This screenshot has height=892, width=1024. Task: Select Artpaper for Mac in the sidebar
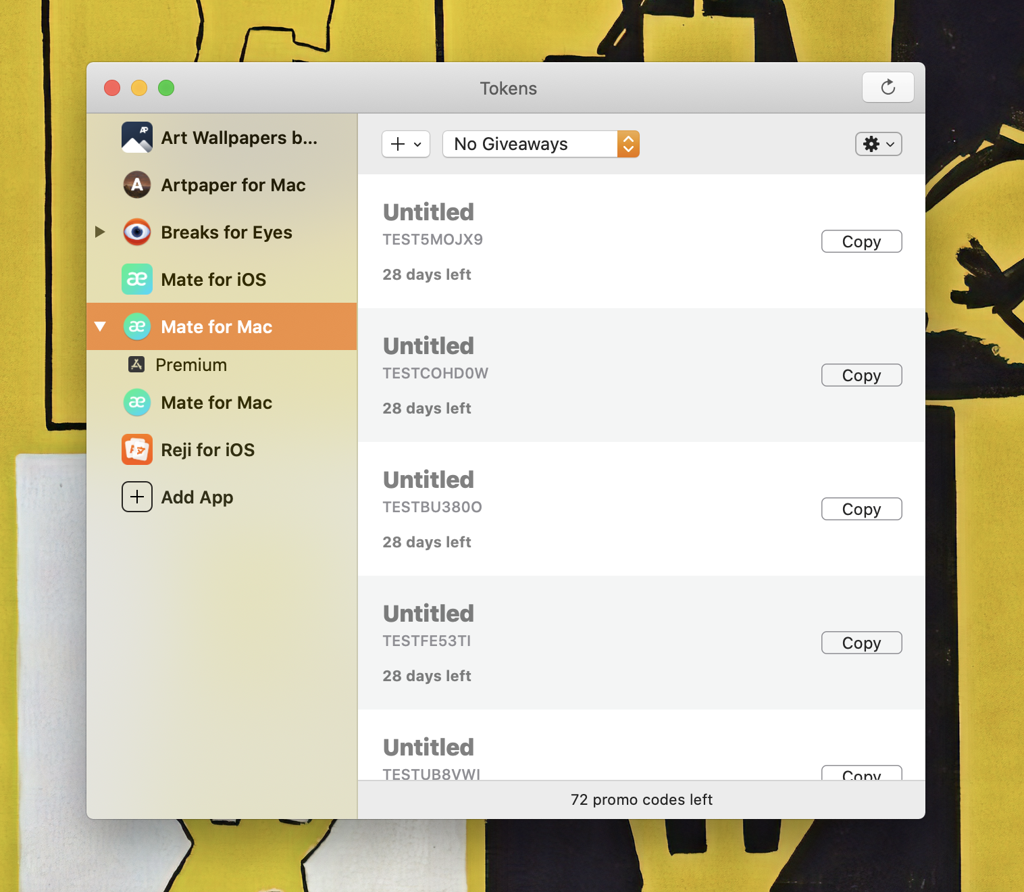[222, 185]
